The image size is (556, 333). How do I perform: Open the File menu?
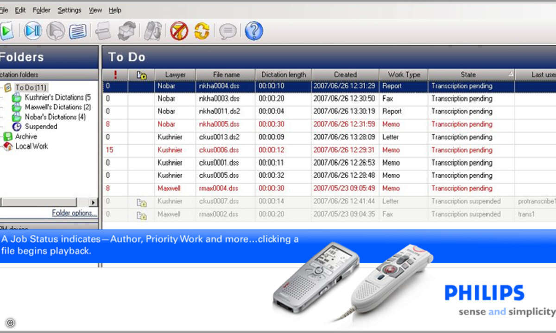pyautogui.click(x=4, y=10)
